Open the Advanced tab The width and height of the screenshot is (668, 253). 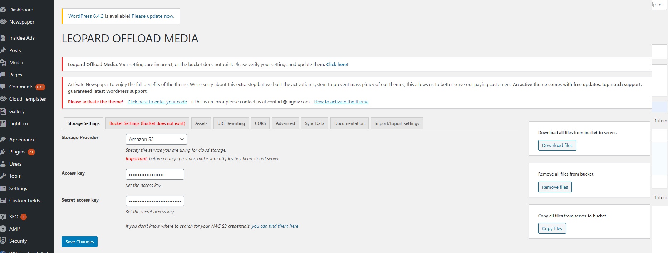285,123
